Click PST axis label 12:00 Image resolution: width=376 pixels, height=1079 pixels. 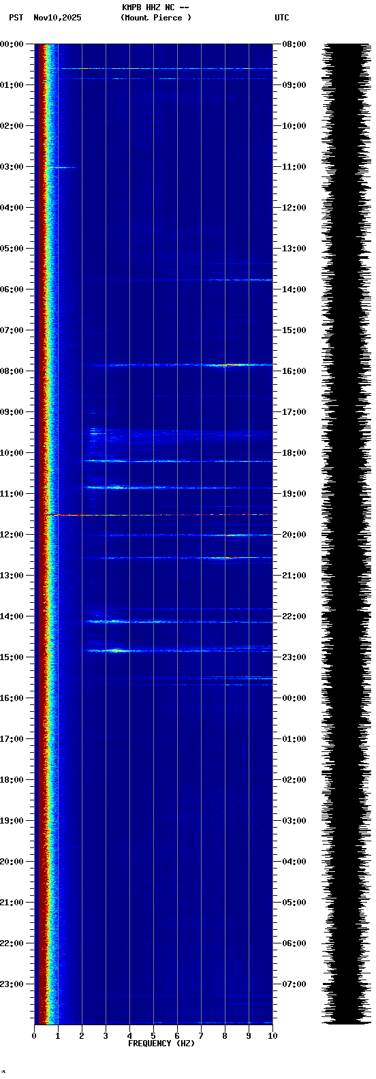pyautogui.click(x=12, y=535)
